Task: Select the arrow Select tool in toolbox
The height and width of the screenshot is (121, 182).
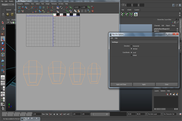Action: 3,23
